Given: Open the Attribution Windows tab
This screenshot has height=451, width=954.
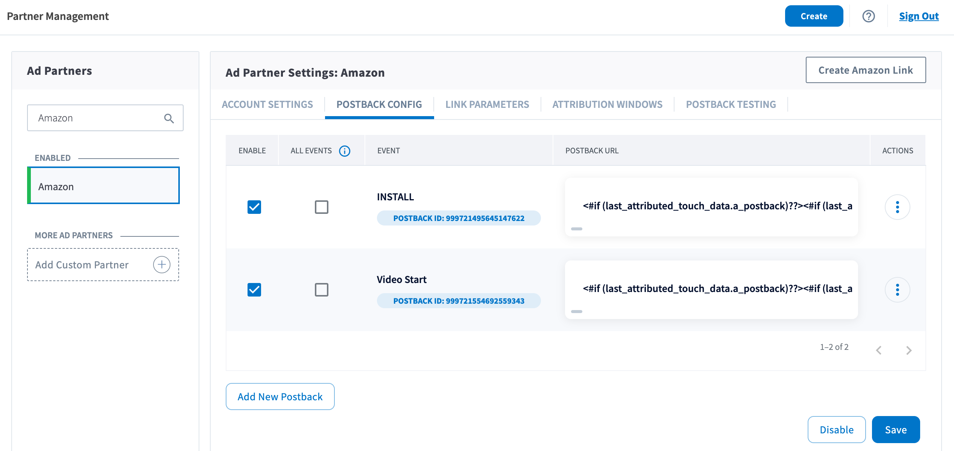Looking at the screenshot, I should click(607, 104).
